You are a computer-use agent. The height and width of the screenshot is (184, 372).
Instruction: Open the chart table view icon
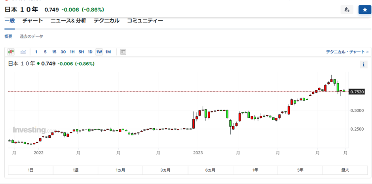(x=123, y=52)
